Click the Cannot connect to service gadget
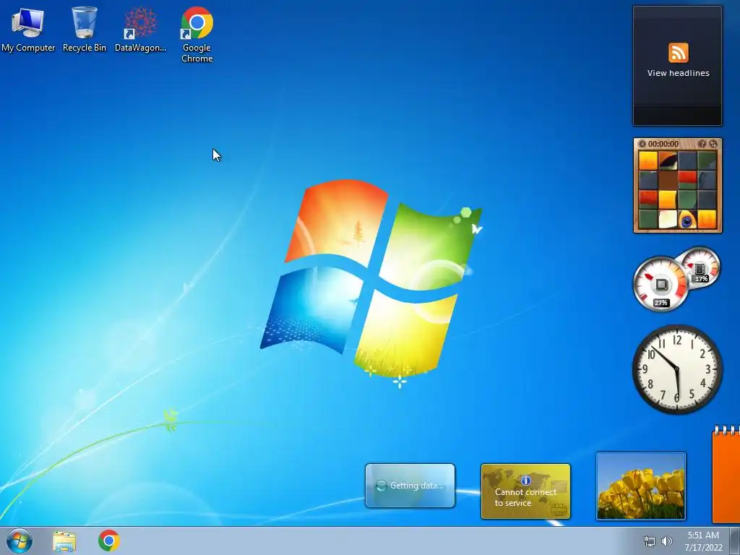Screen dimensions: 740x555 tap(526, 491)
